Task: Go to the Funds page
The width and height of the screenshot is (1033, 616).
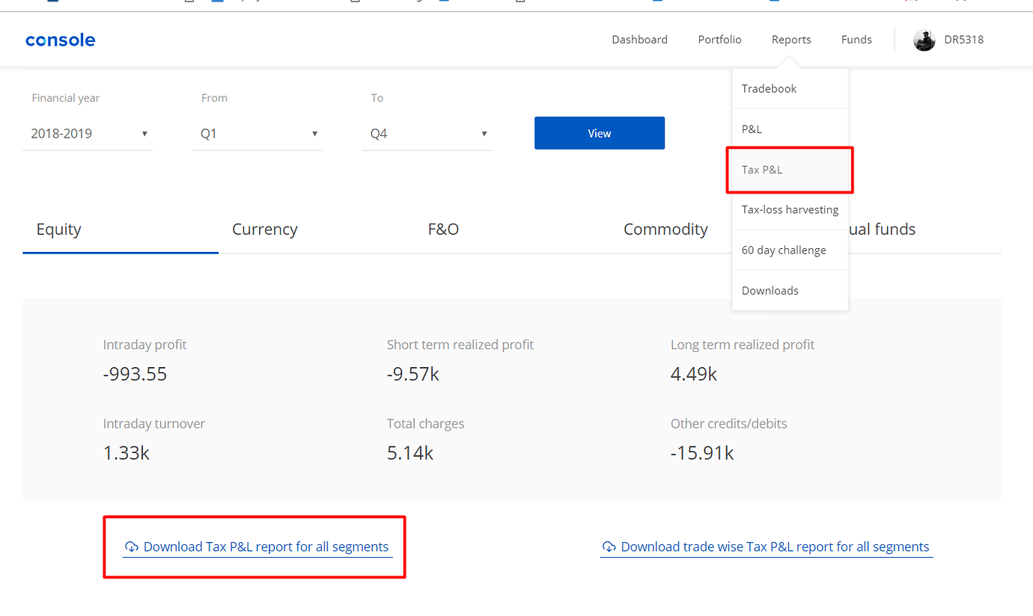Action: coord(856,39)
